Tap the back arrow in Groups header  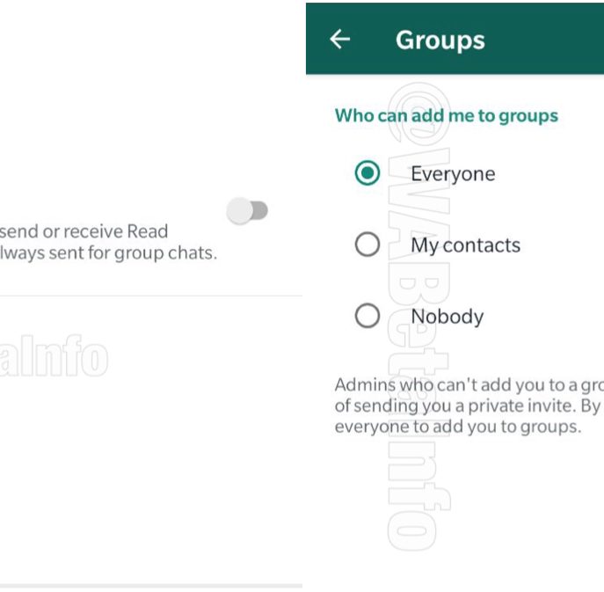point(339,40)
